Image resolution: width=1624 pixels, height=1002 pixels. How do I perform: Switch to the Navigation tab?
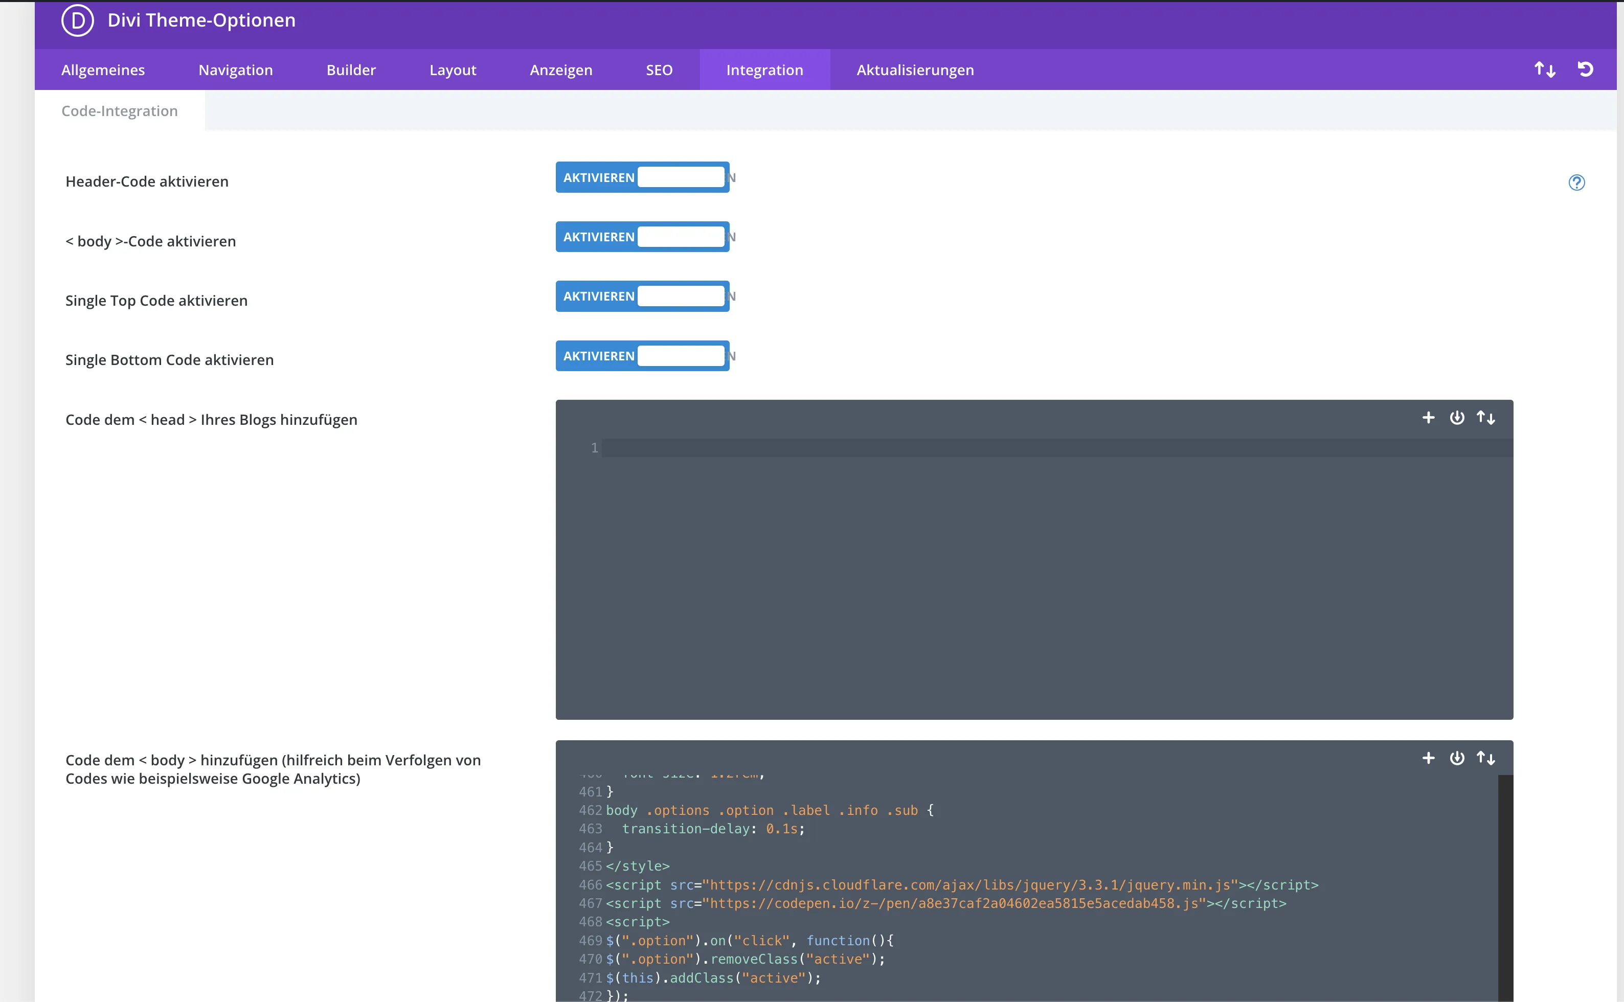235,70
